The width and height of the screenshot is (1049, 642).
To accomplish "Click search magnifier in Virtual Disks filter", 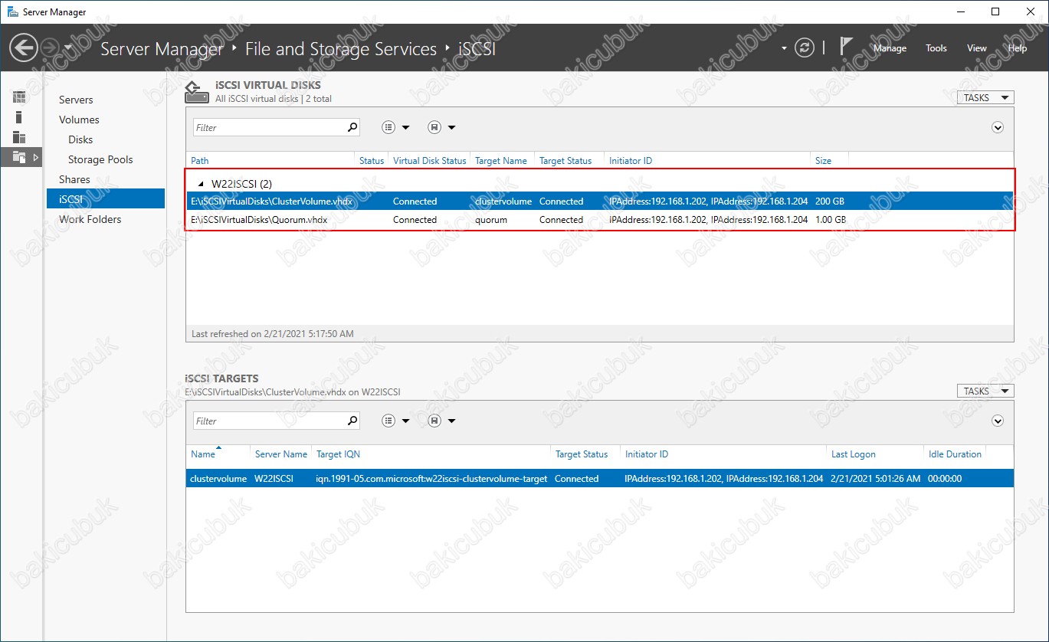I will 352,127.
